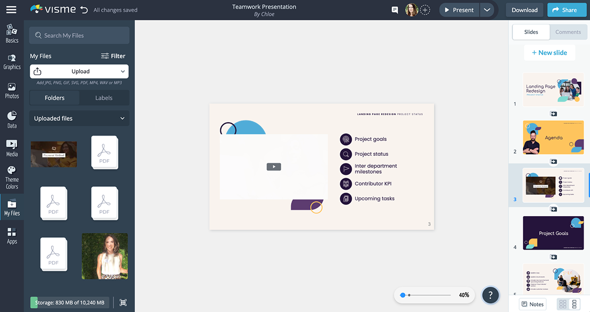Click the undo arrow icon

84,10
